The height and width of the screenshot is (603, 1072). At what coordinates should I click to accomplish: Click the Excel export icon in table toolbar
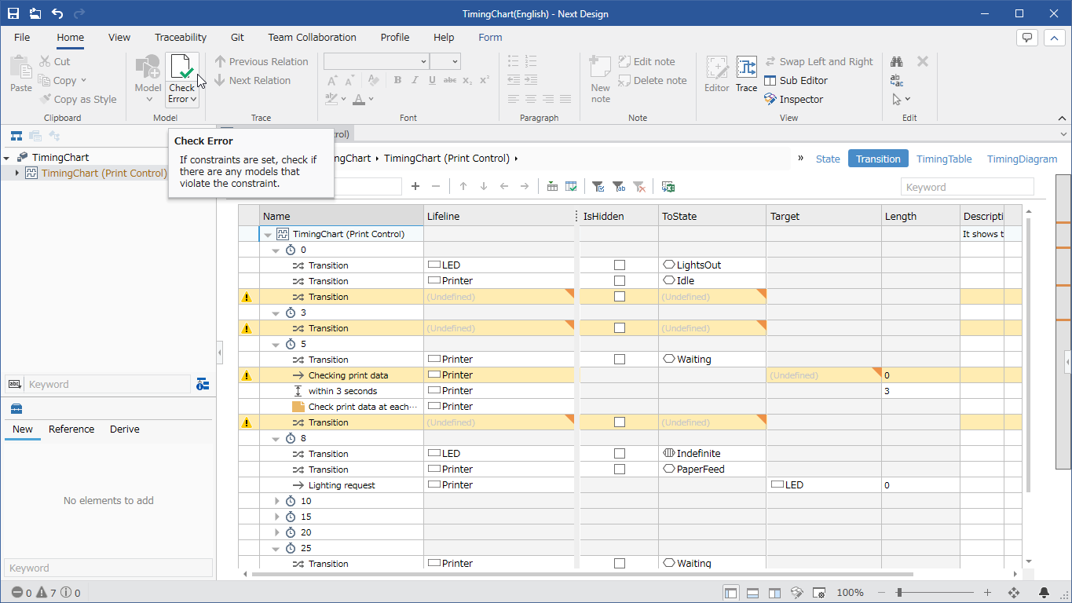pyautogui.click(x=668, y=186)
